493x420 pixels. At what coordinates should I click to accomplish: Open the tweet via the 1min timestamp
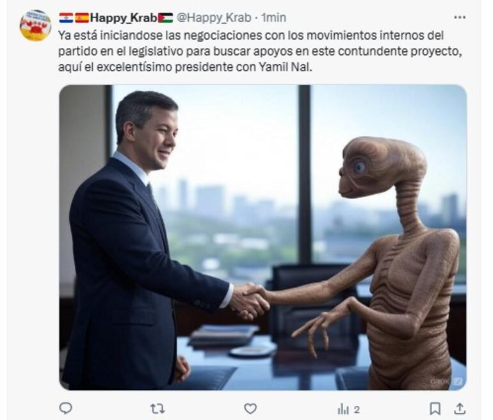pos(273,18)
